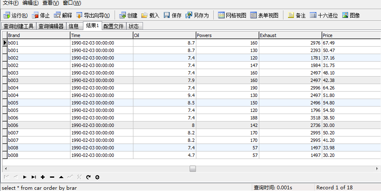Move the horizontal scrollbar thumb
The width and height of the screenshot is (381, 191).
193,169
